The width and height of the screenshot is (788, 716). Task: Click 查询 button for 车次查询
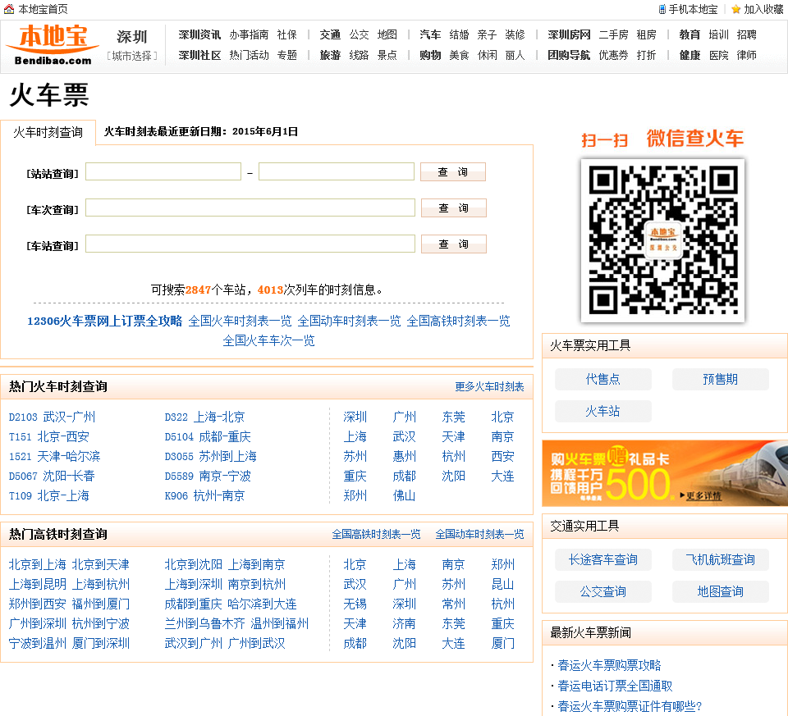454,208
